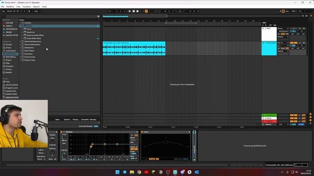The image size is (314, 176).
Task: Click the Tap tempo button
Action: [x=3, y=11]
